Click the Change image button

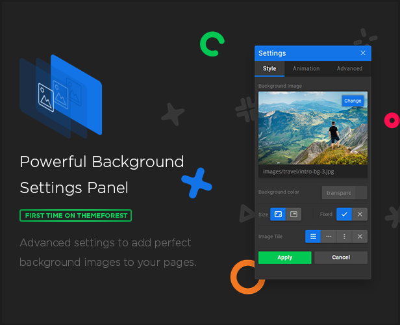[x=353, y=101]
